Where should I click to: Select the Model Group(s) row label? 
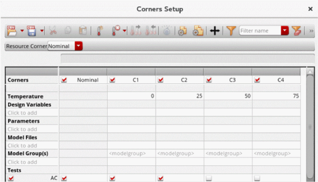[28, 154]
